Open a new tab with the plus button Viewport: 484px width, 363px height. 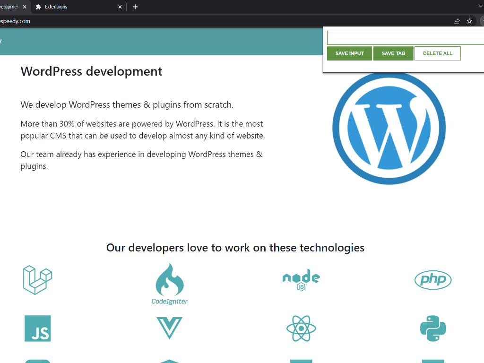click(x=135, y=7)
